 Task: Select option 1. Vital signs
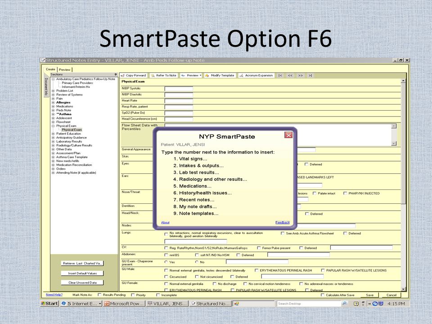190,159
